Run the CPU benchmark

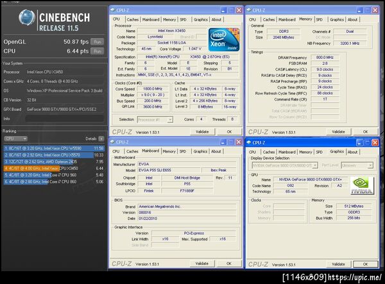pos(98,51)
